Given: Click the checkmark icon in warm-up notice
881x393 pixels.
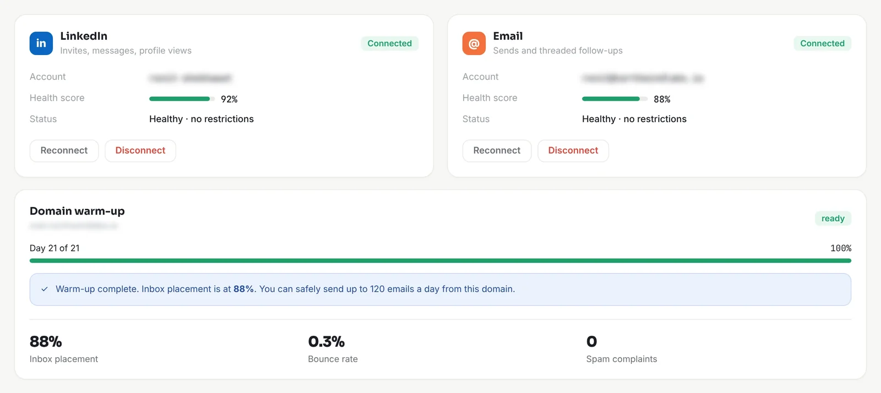Looking at the screenshot, I should click(x=45, y=289).
